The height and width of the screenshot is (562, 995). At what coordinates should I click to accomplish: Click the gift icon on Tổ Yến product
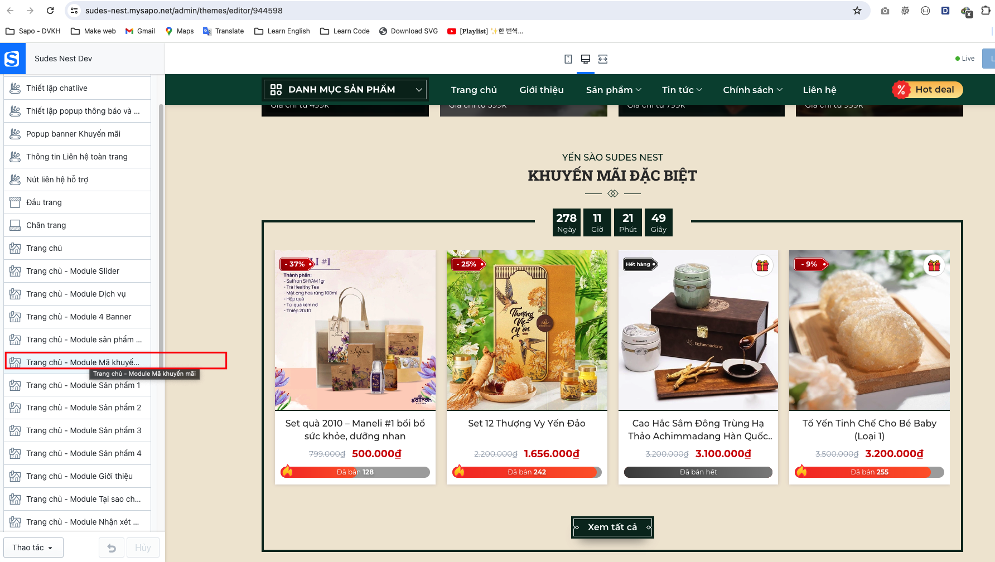tap(934, 265)
